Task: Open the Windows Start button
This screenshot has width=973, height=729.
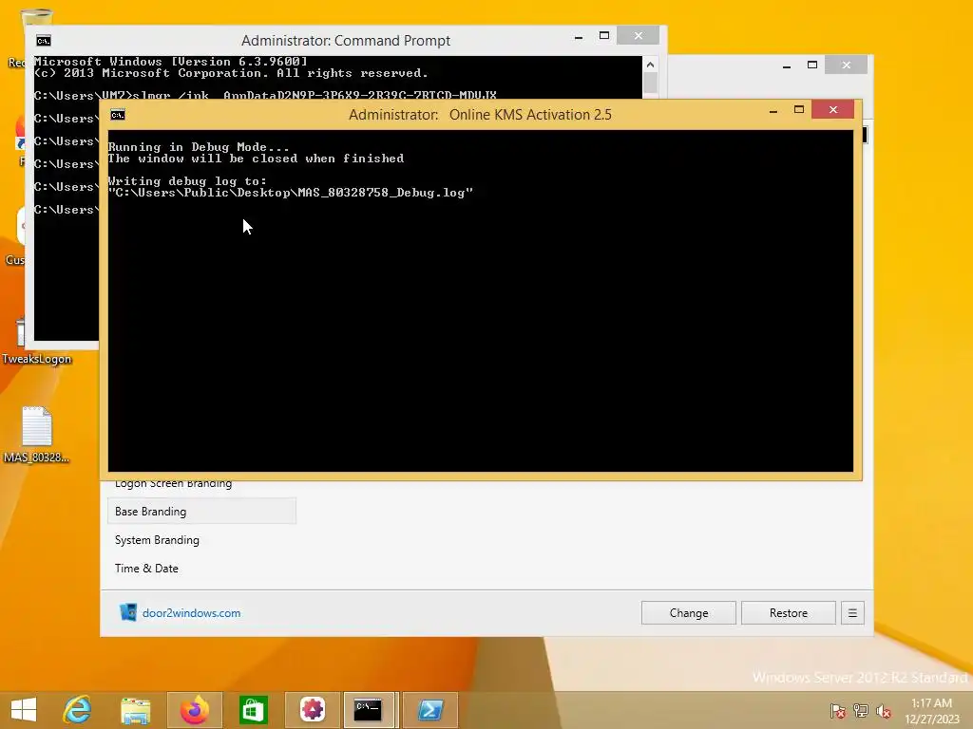Action: (x=24, y=710)
